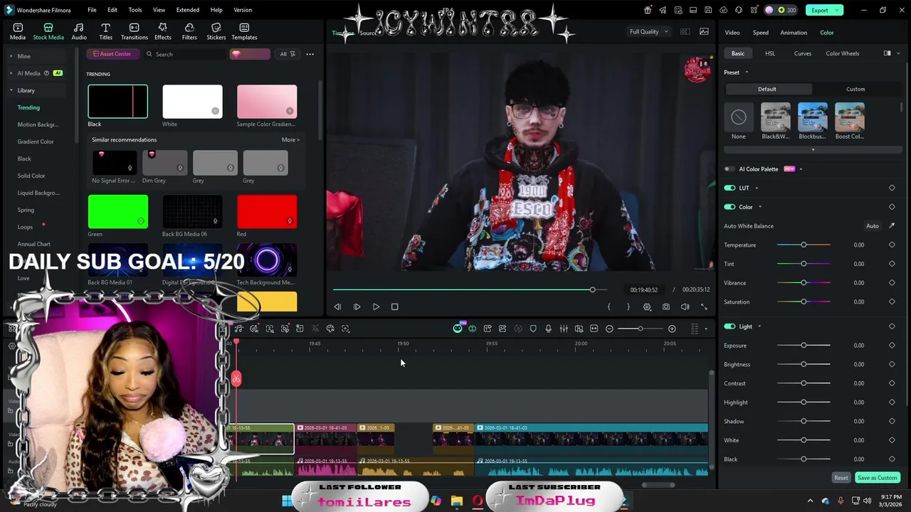Screen dimensions: 911x512
Task: Click the Asset Center button
Action: tap(112, 54)
